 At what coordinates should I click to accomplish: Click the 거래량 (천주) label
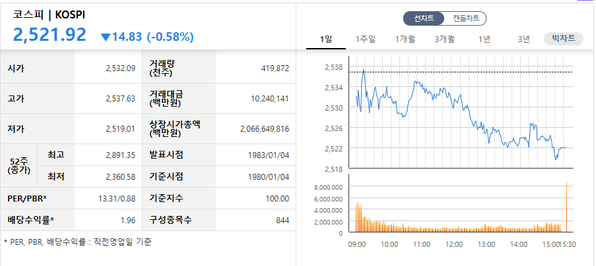162,68
